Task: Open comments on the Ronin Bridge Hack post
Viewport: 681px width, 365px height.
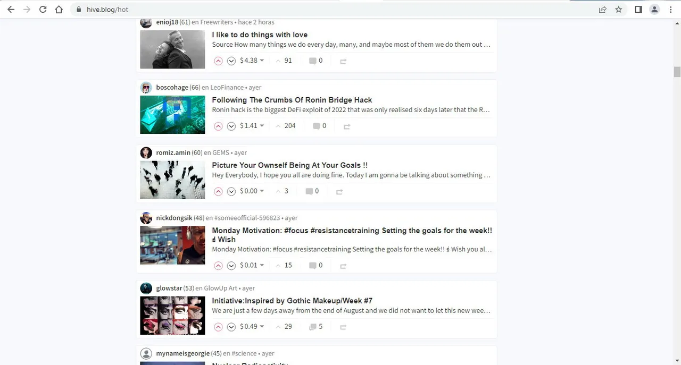Action: click(320, 126)
